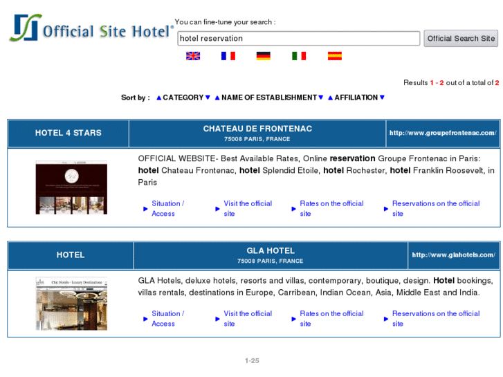Open reservations on official site for Chateau de Frontenac
Screen dimensions: 503x377
pyautogui.click(x=436, y=208)
